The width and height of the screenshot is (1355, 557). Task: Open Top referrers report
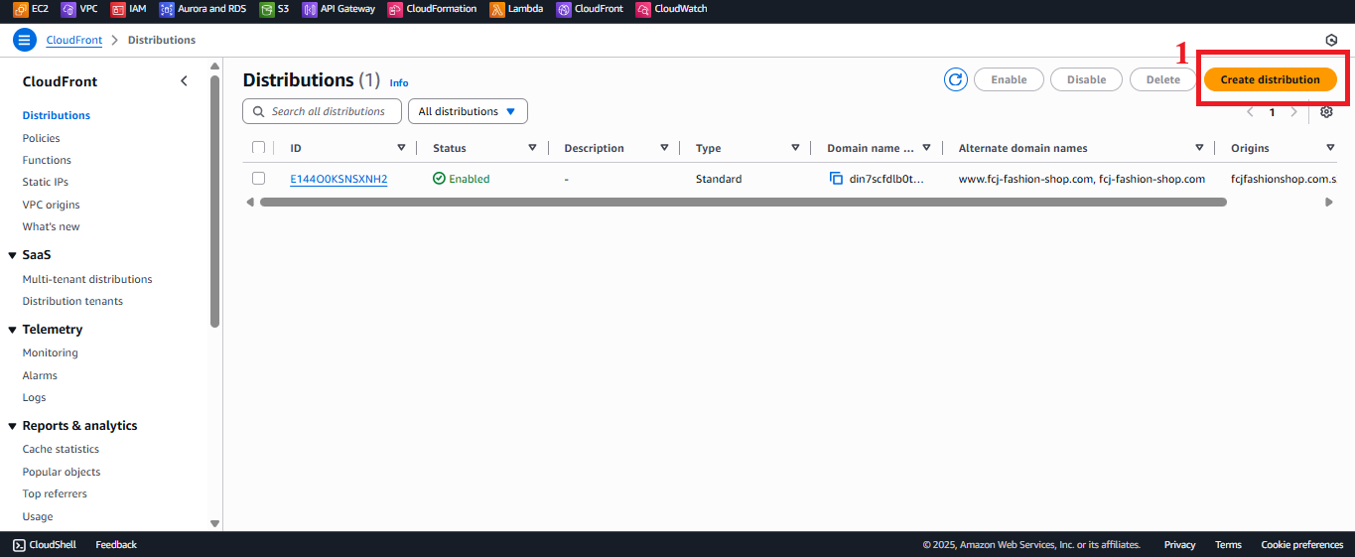55,493
